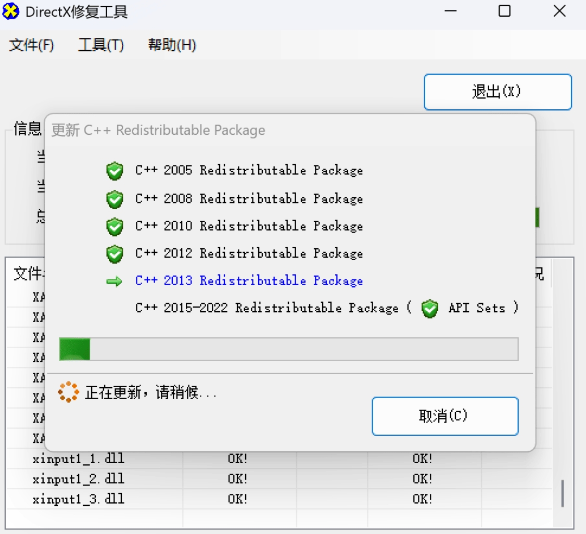Viewport: 586px width, 534px height.
Task: Click green shield beside C++ 2010 package
Action: tap(114, 226)
